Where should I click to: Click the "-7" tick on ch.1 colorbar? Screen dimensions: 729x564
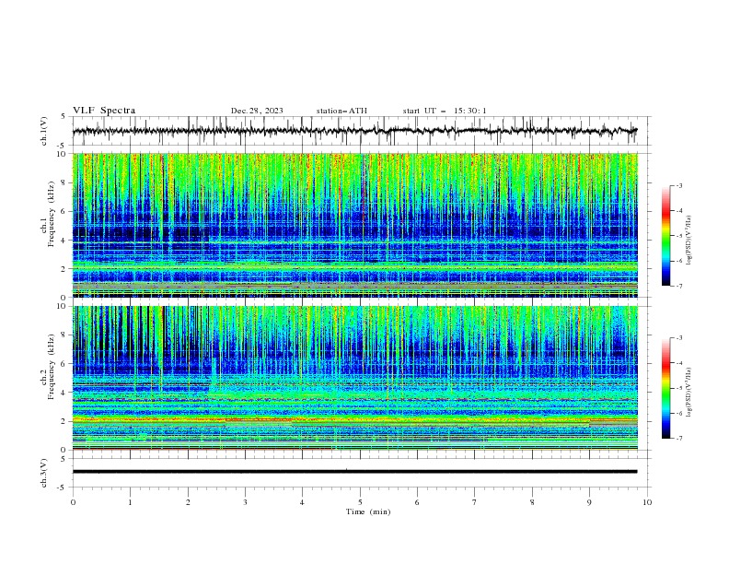coord(679,286)
